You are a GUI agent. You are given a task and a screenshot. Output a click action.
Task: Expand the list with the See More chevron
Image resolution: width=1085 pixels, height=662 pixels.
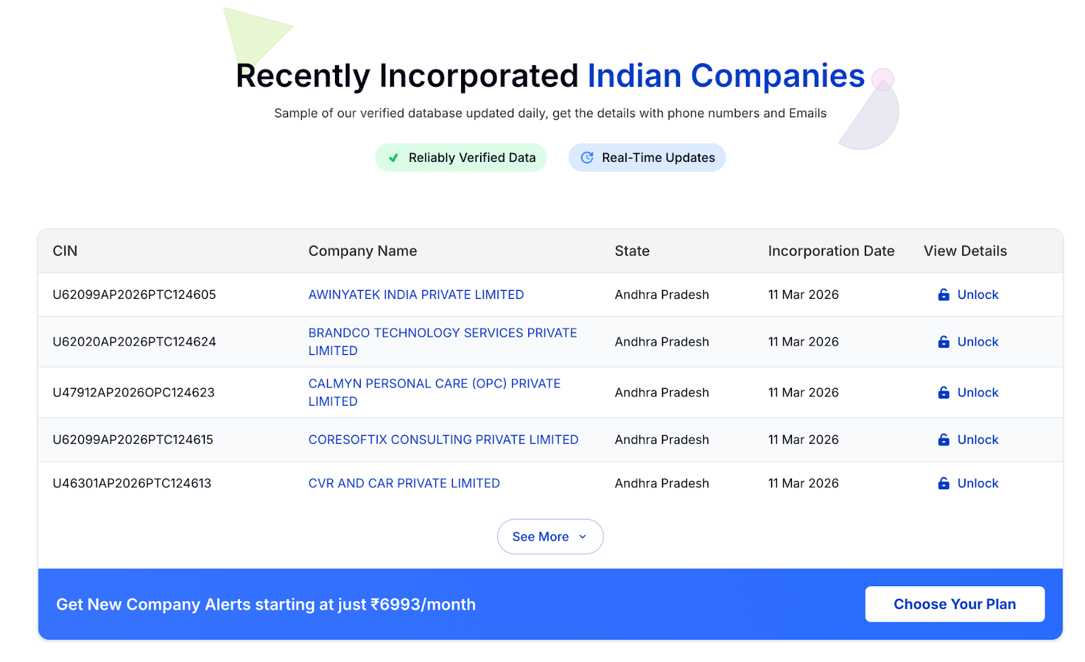583,537
